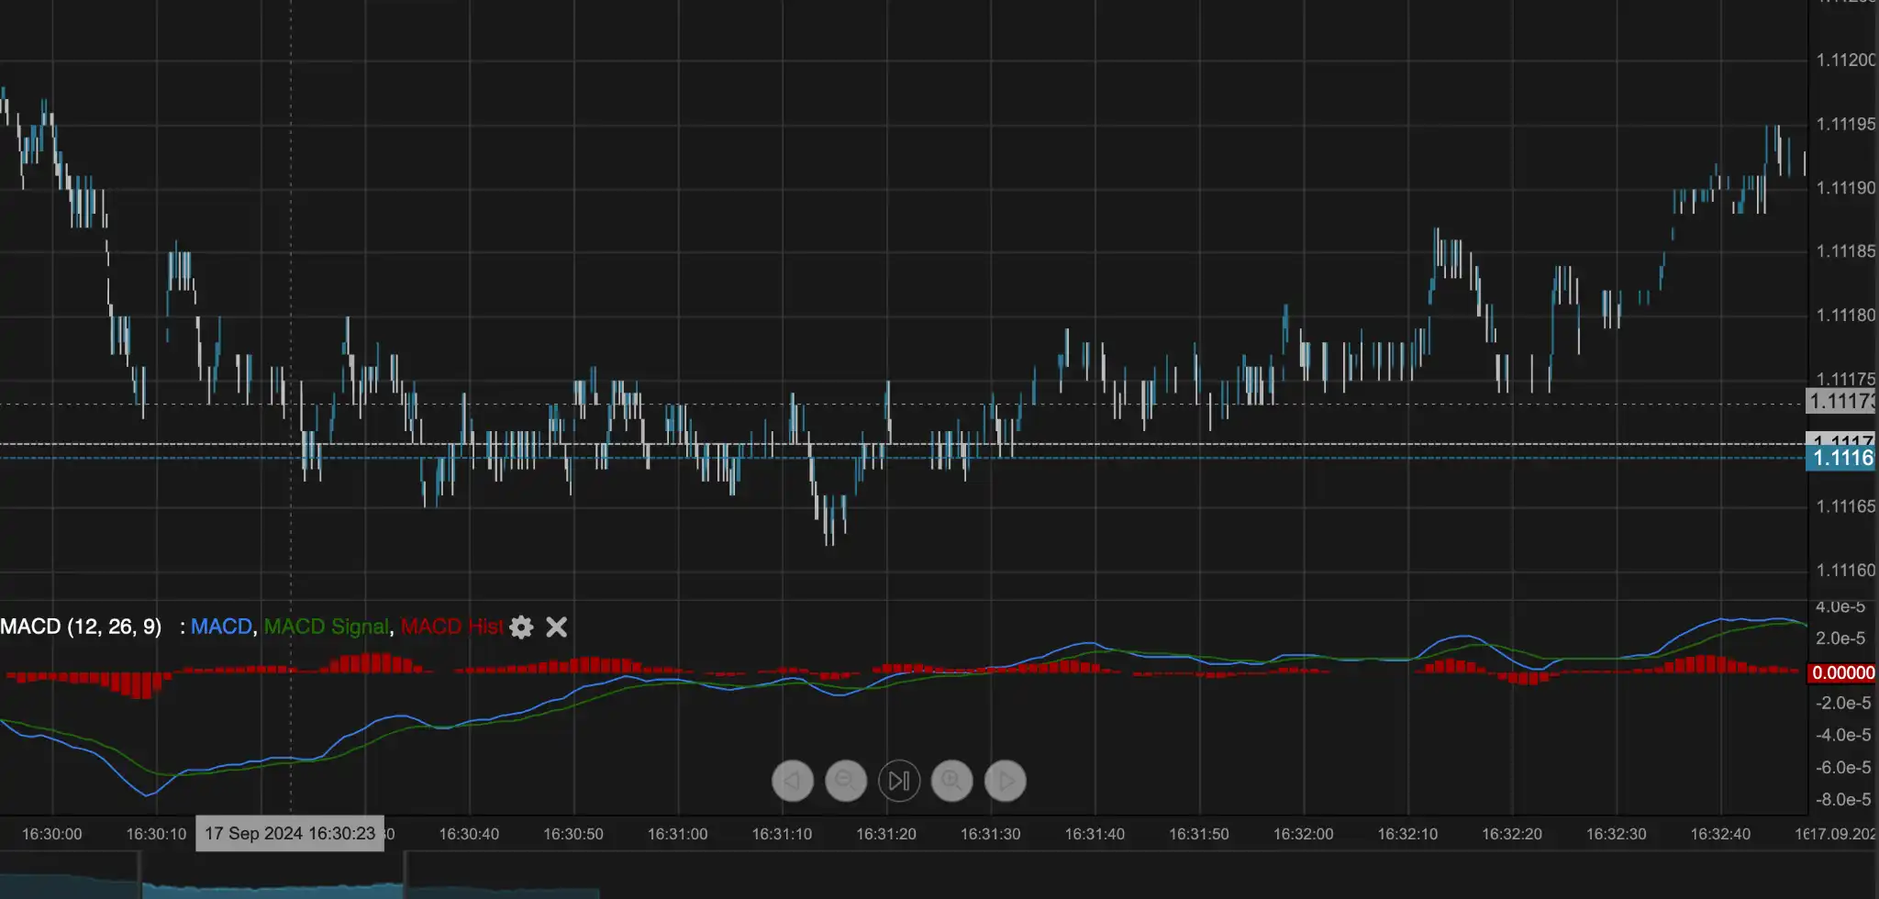Jump to latest bar button
Viewport: 1879px width, 899px height.
[x=898, y=781]
